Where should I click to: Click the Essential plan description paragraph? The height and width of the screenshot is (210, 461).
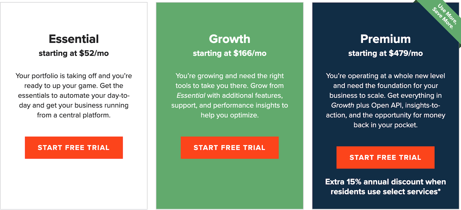74,95
